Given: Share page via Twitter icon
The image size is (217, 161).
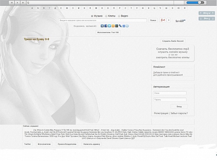Looking at the screenshot, I should coord(109,26).
